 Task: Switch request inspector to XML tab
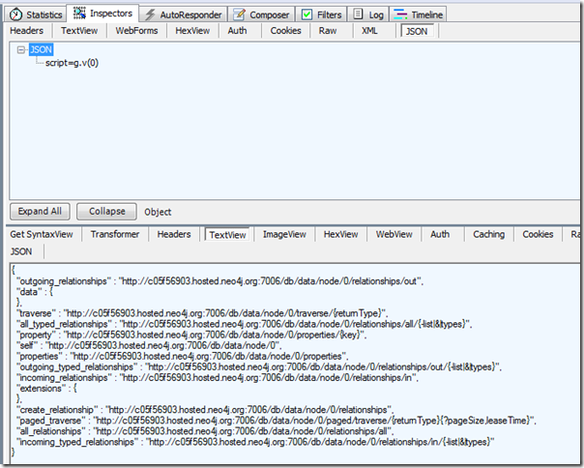369,30
